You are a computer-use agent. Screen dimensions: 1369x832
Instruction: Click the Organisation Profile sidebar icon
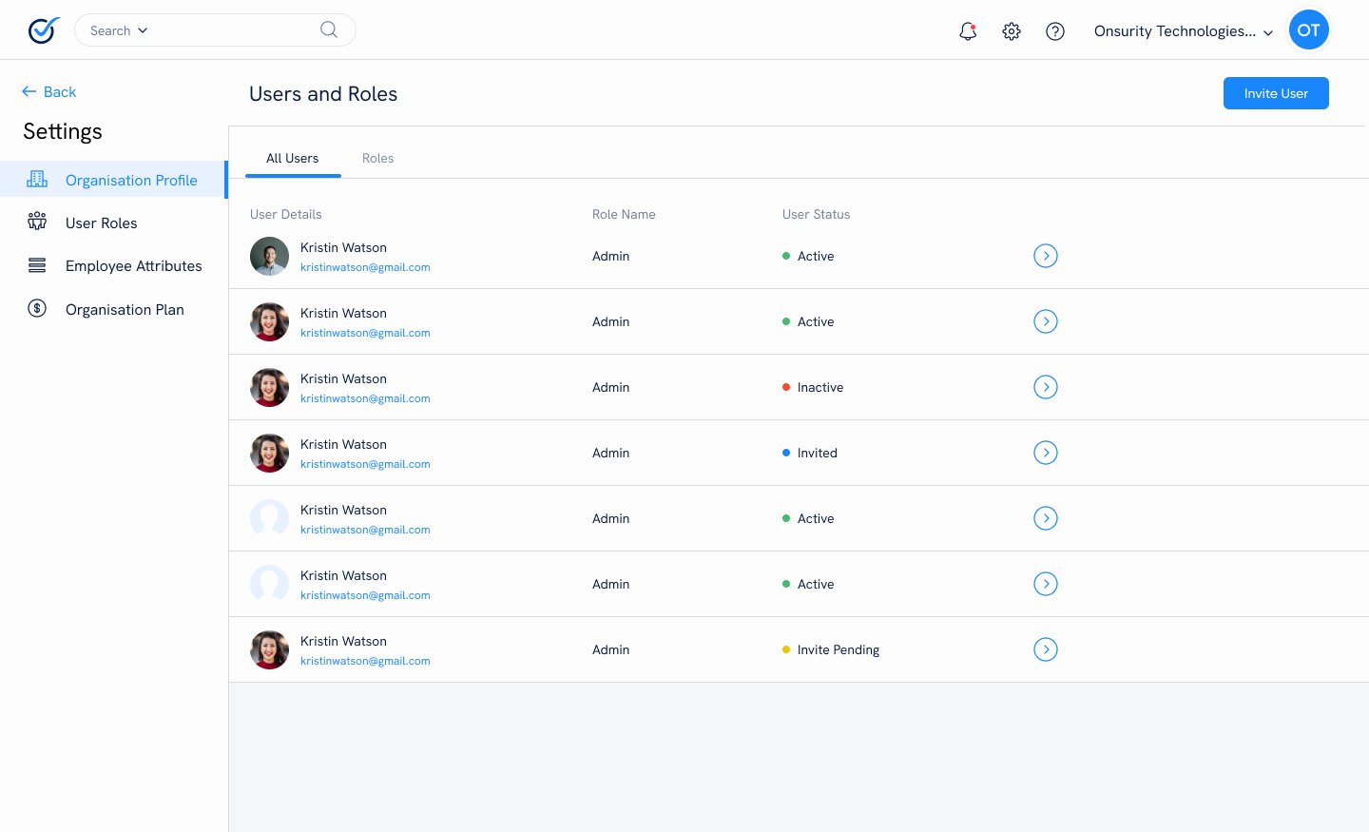pyautogui.click(x=36, y=179)
